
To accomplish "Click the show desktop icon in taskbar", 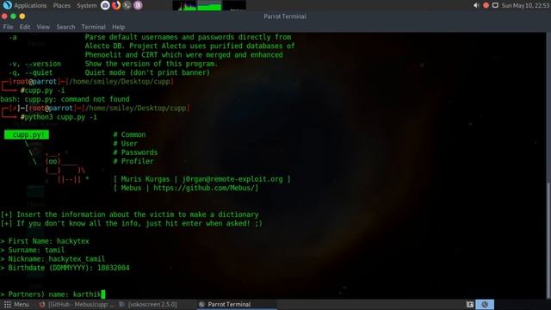I will [470, 304].
